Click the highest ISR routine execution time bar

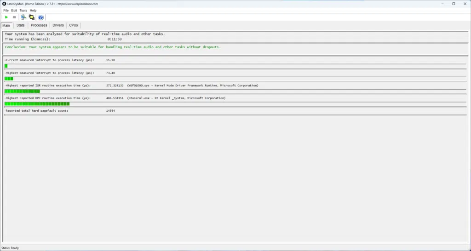pos(22,91)
